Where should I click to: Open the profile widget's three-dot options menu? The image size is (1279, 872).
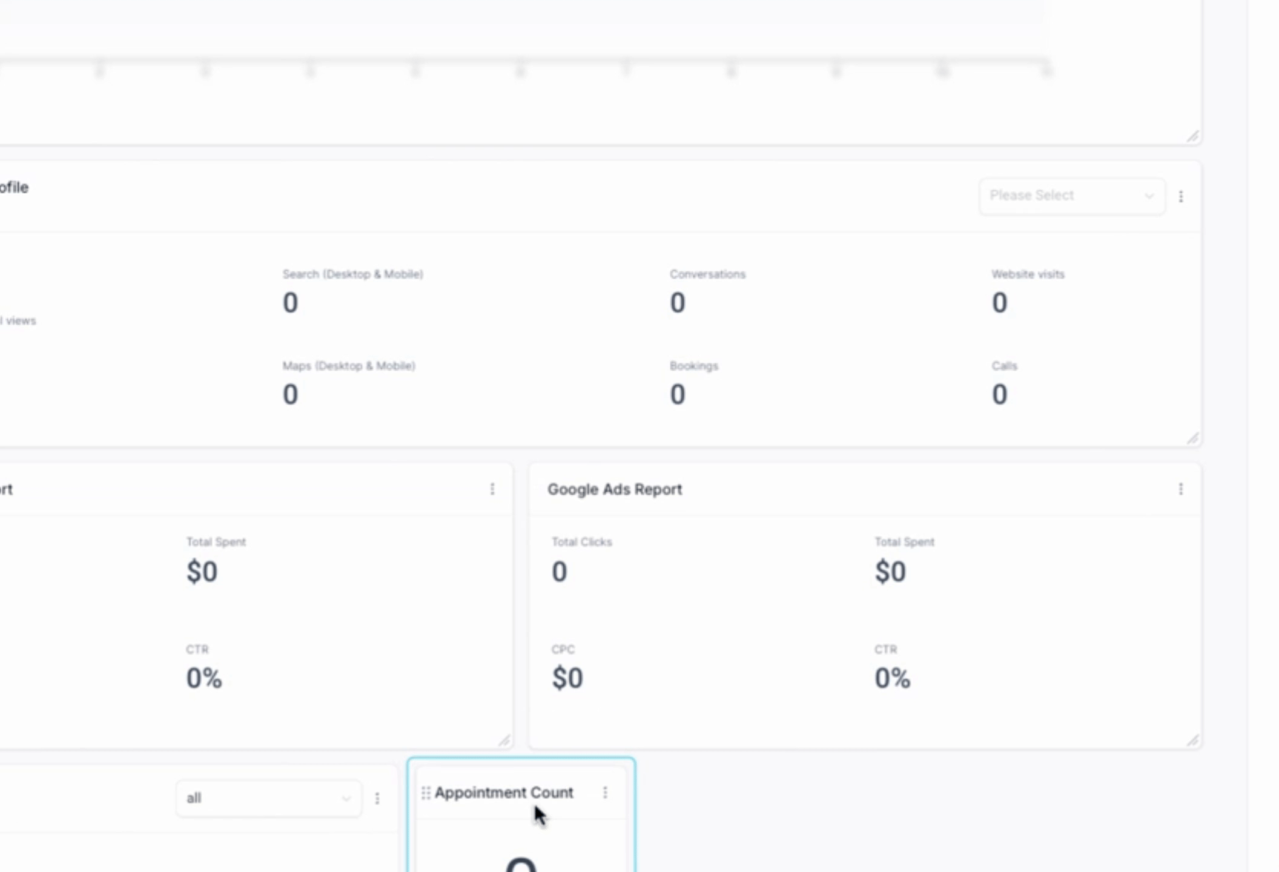[1180, 196]
